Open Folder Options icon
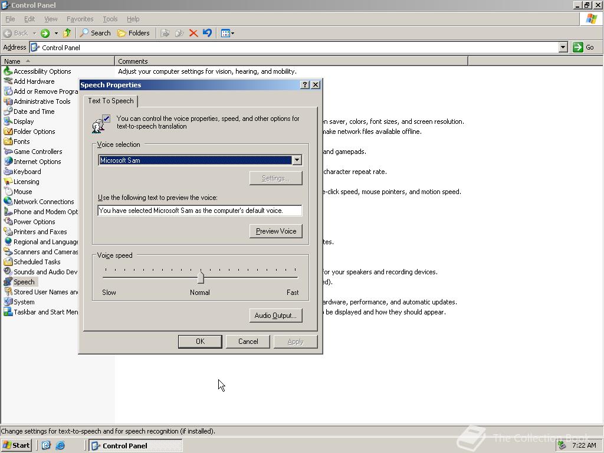The height and width of the screenshot is (453, 604). pos(8,132)
